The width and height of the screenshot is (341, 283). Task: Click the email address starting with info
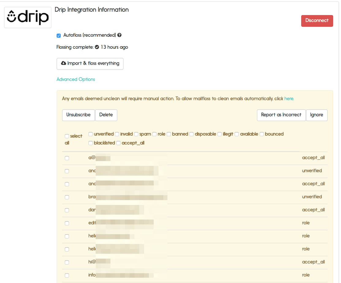121,275
